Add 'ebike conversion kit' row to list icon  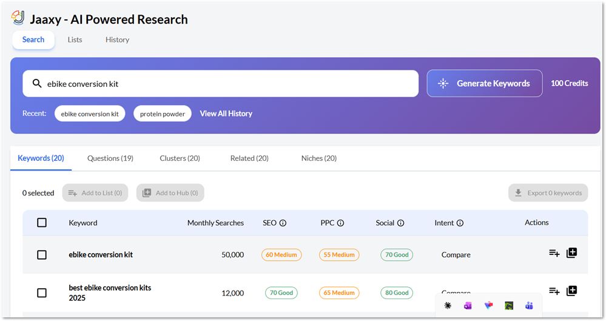554,253
